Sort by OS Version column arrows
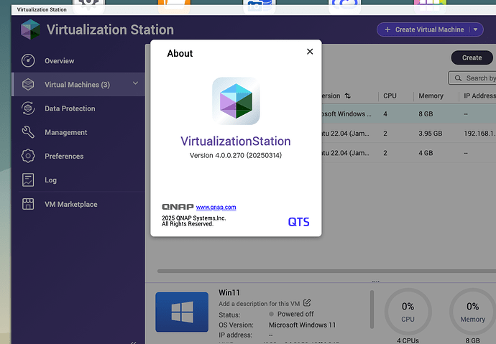The image size is (496, 344). (x=348, y=96)
